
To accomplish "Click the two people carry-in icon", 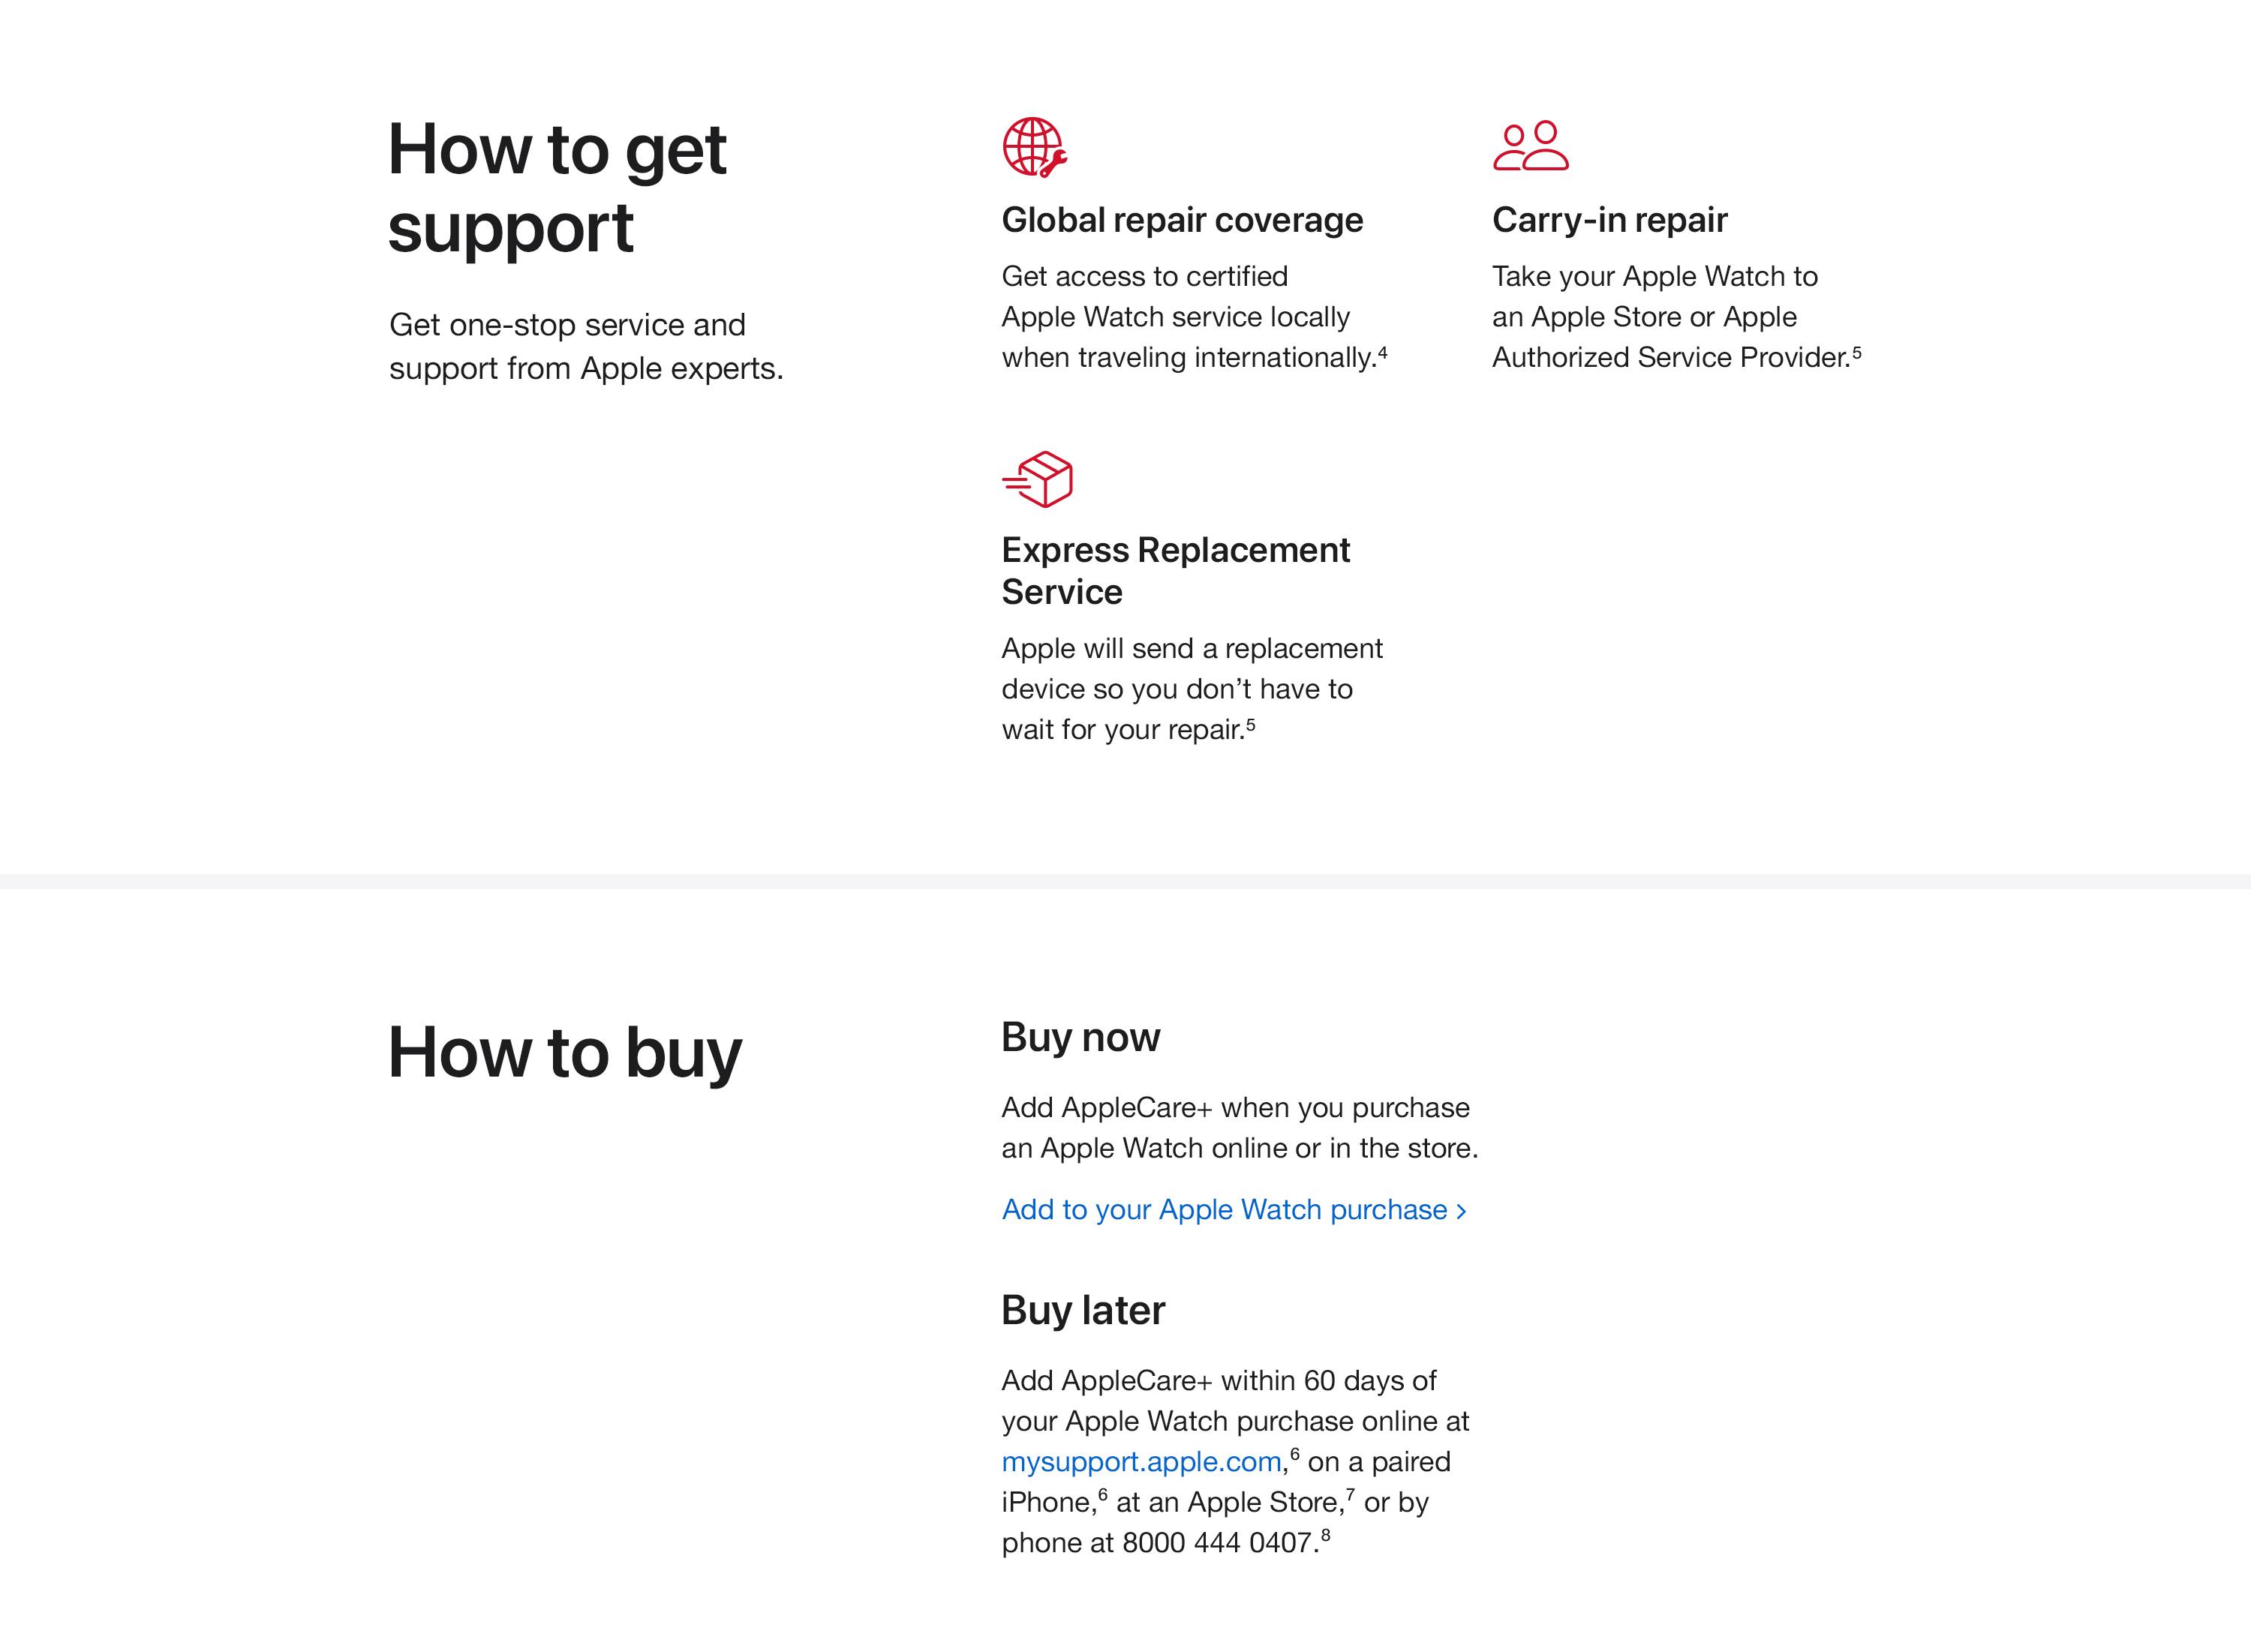I will pyautogui.click(x=1531, y=146).
